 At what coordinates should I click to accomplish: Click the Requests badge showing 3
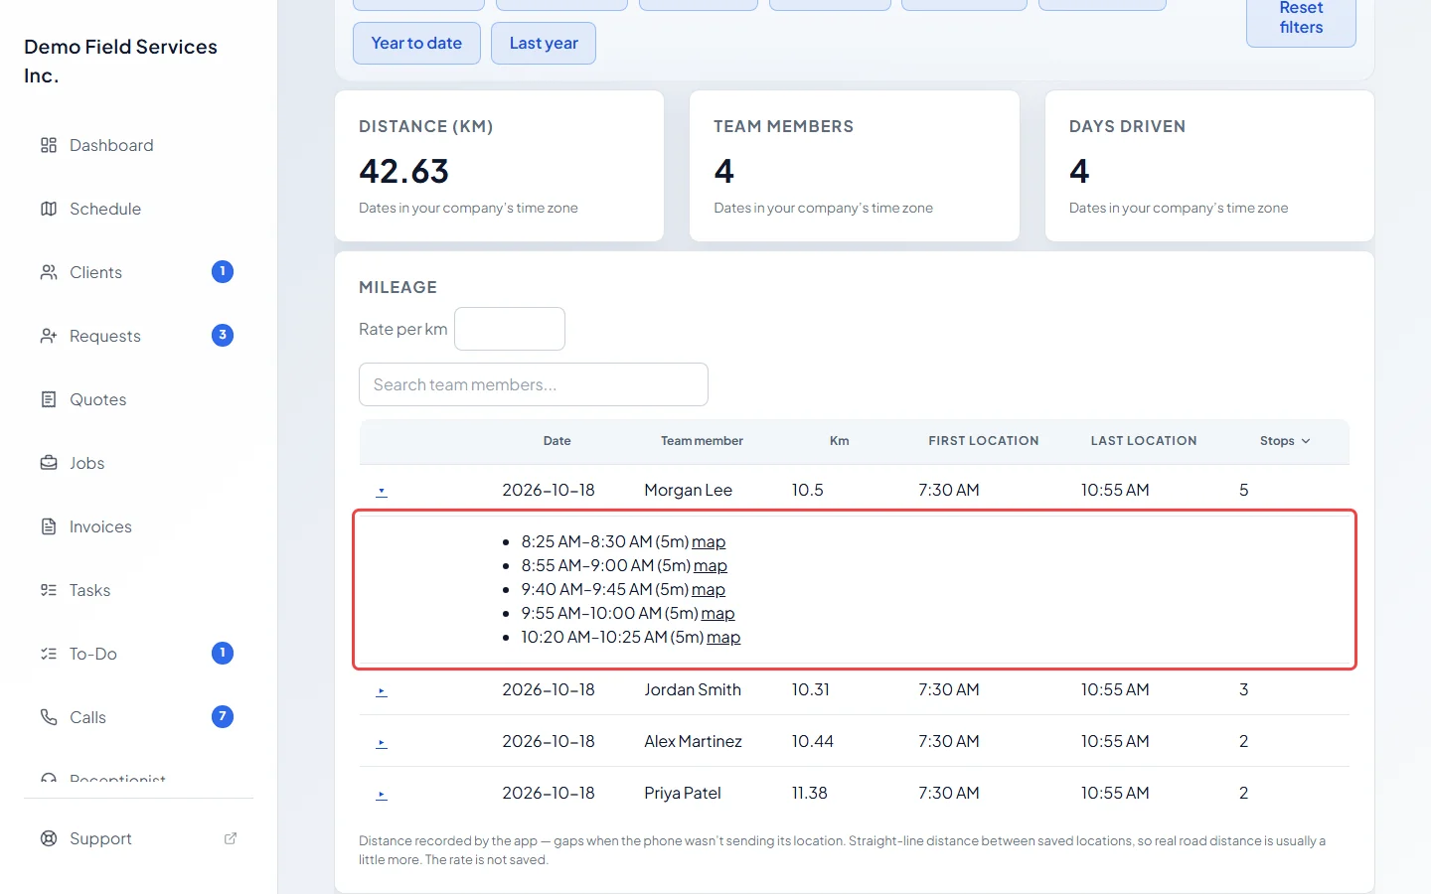[x=223, y=335]
